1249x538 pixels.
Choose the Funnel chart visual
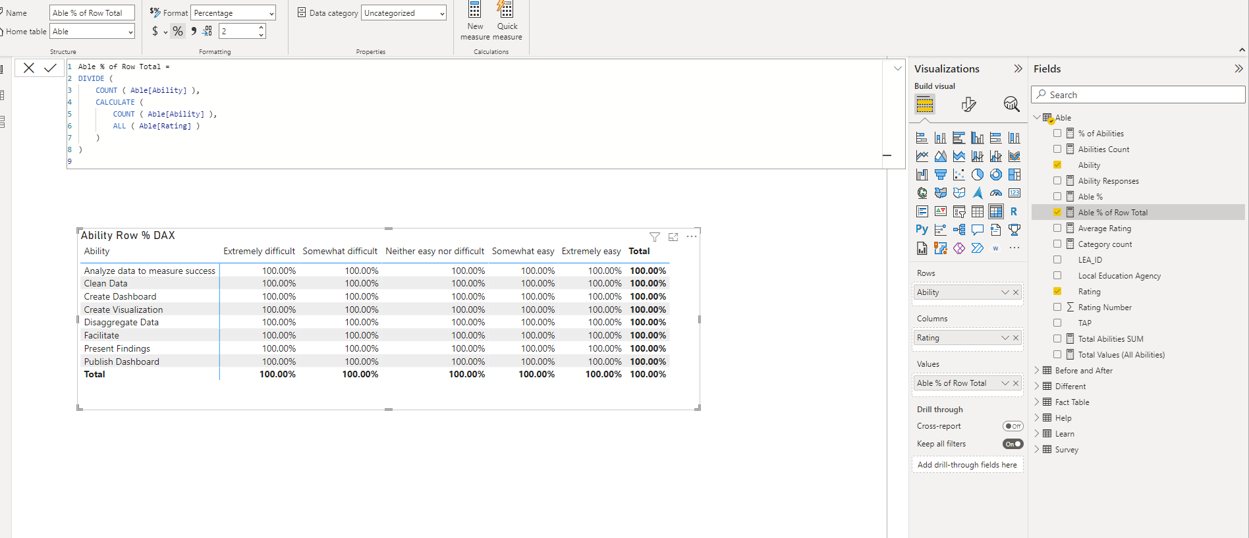click(x=941, y=175)
